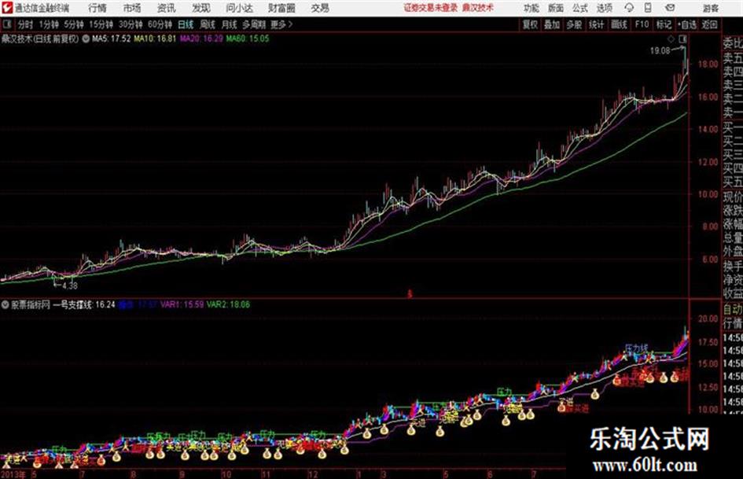Open the 选项 menu
The height and width of the screenshot is (479, 743).
(604, 8)
